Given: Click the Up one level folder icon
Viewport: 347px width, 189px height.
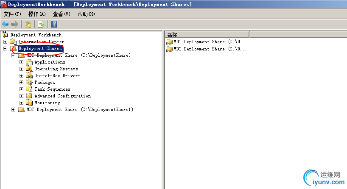Looking at the screenshot, I should [x=28, y=24].
